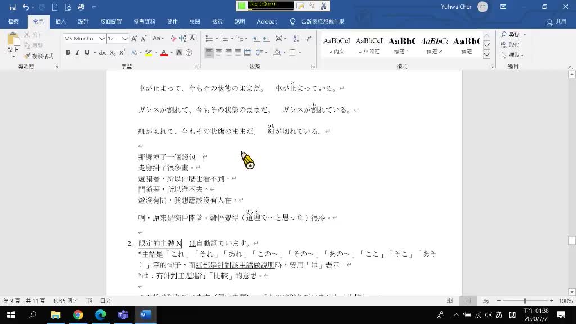Viewport: 576px width, 324px height.
Task: Increase the paragraph indent
Action: tap(267, 39)
